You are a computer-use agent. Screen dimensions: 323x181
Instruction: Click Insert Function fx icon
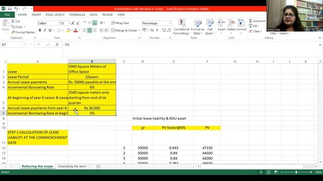(57, 45)
